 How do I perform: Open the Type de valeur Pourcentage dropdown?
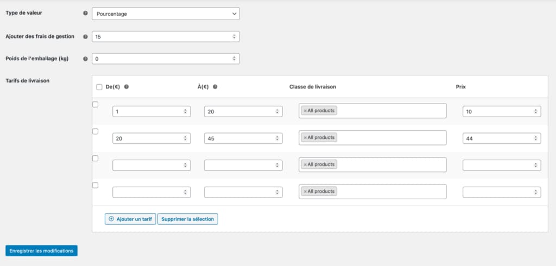click(x=166, y=14)
